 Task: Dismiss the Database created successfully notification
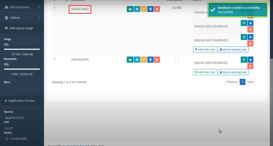[x=238, y=10]
